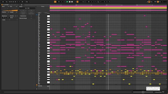The width and height of the screenshot is (168, 94).
Task: Click the device view toggle icon beside Grand Piano
Action: click(x=163, y=92)
